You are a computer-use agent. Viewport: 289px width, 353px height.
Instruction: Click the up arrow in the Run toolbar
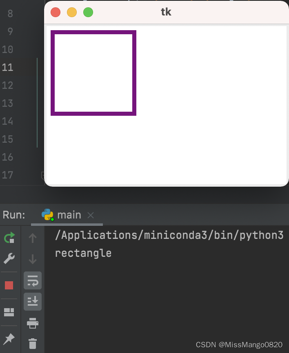coord(33,238)
